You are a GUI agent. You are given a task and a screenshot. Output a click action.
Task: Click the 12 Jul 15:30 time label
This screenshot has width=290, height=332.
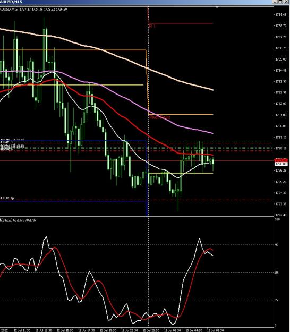pyautogui.click(x=65, y=330)
